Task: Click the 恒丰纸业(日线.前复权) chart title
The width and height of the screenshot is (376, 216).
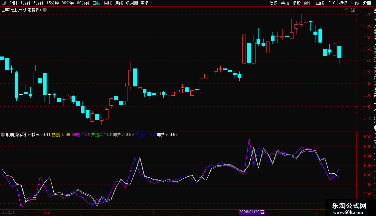Action: coord(21,10)
